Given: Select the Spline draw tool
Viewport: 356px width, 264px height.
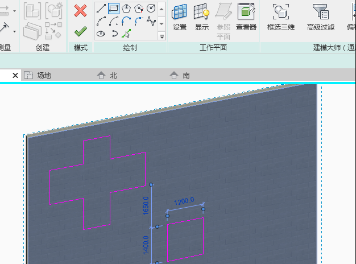Looking at the screenshot, I should pyautogui.click(x=151, y=21).
